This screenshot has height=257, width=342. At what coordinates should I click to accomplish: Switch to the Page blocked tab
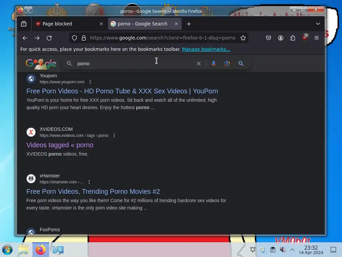coord(69,24)
